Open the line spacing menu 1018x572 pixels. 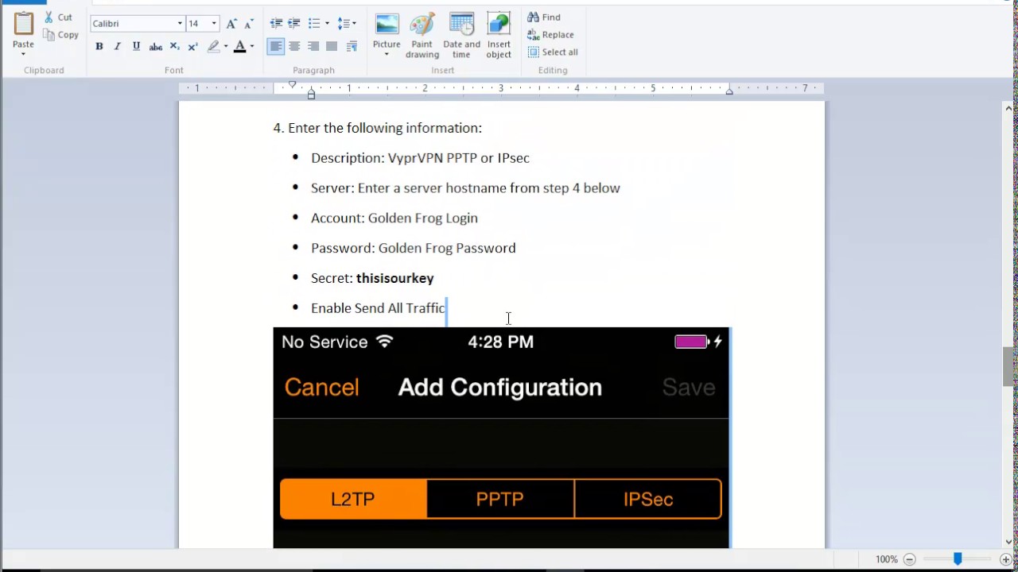click(x=347, y=24)
